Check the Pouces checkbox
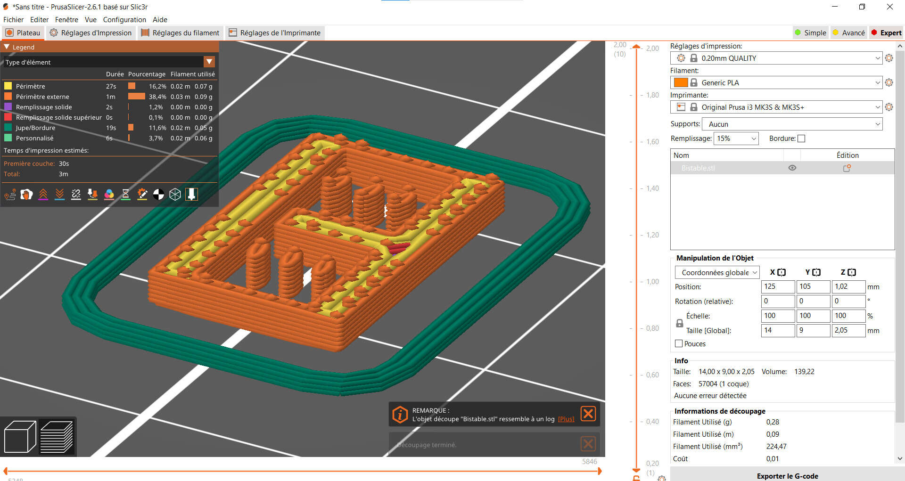The image size is (905, 481). [679, 343]
